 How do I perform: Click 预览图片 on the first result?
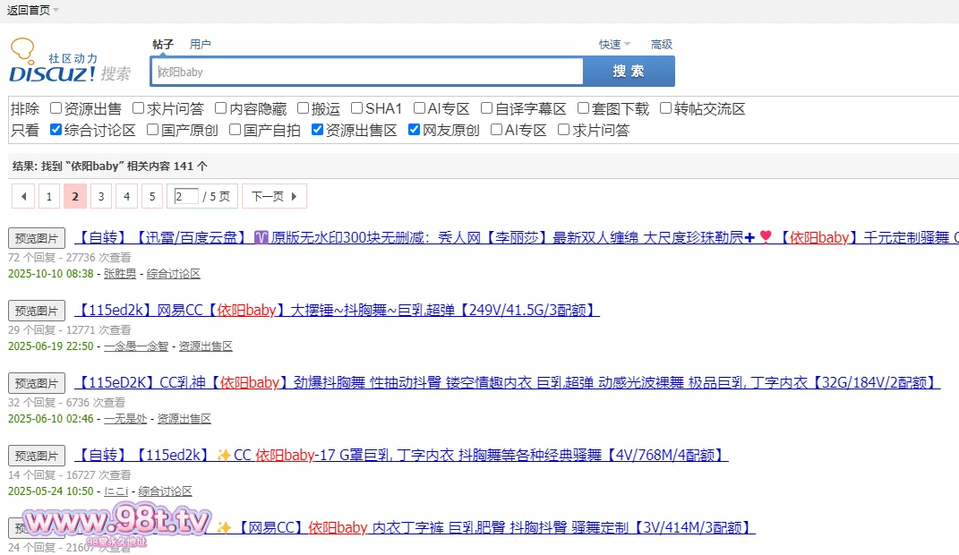[x=37, y=238]
